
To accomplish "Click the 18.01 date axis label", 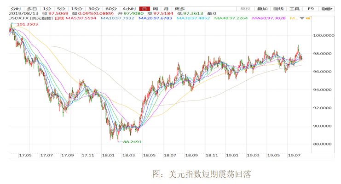I will (x=108, y=156).
